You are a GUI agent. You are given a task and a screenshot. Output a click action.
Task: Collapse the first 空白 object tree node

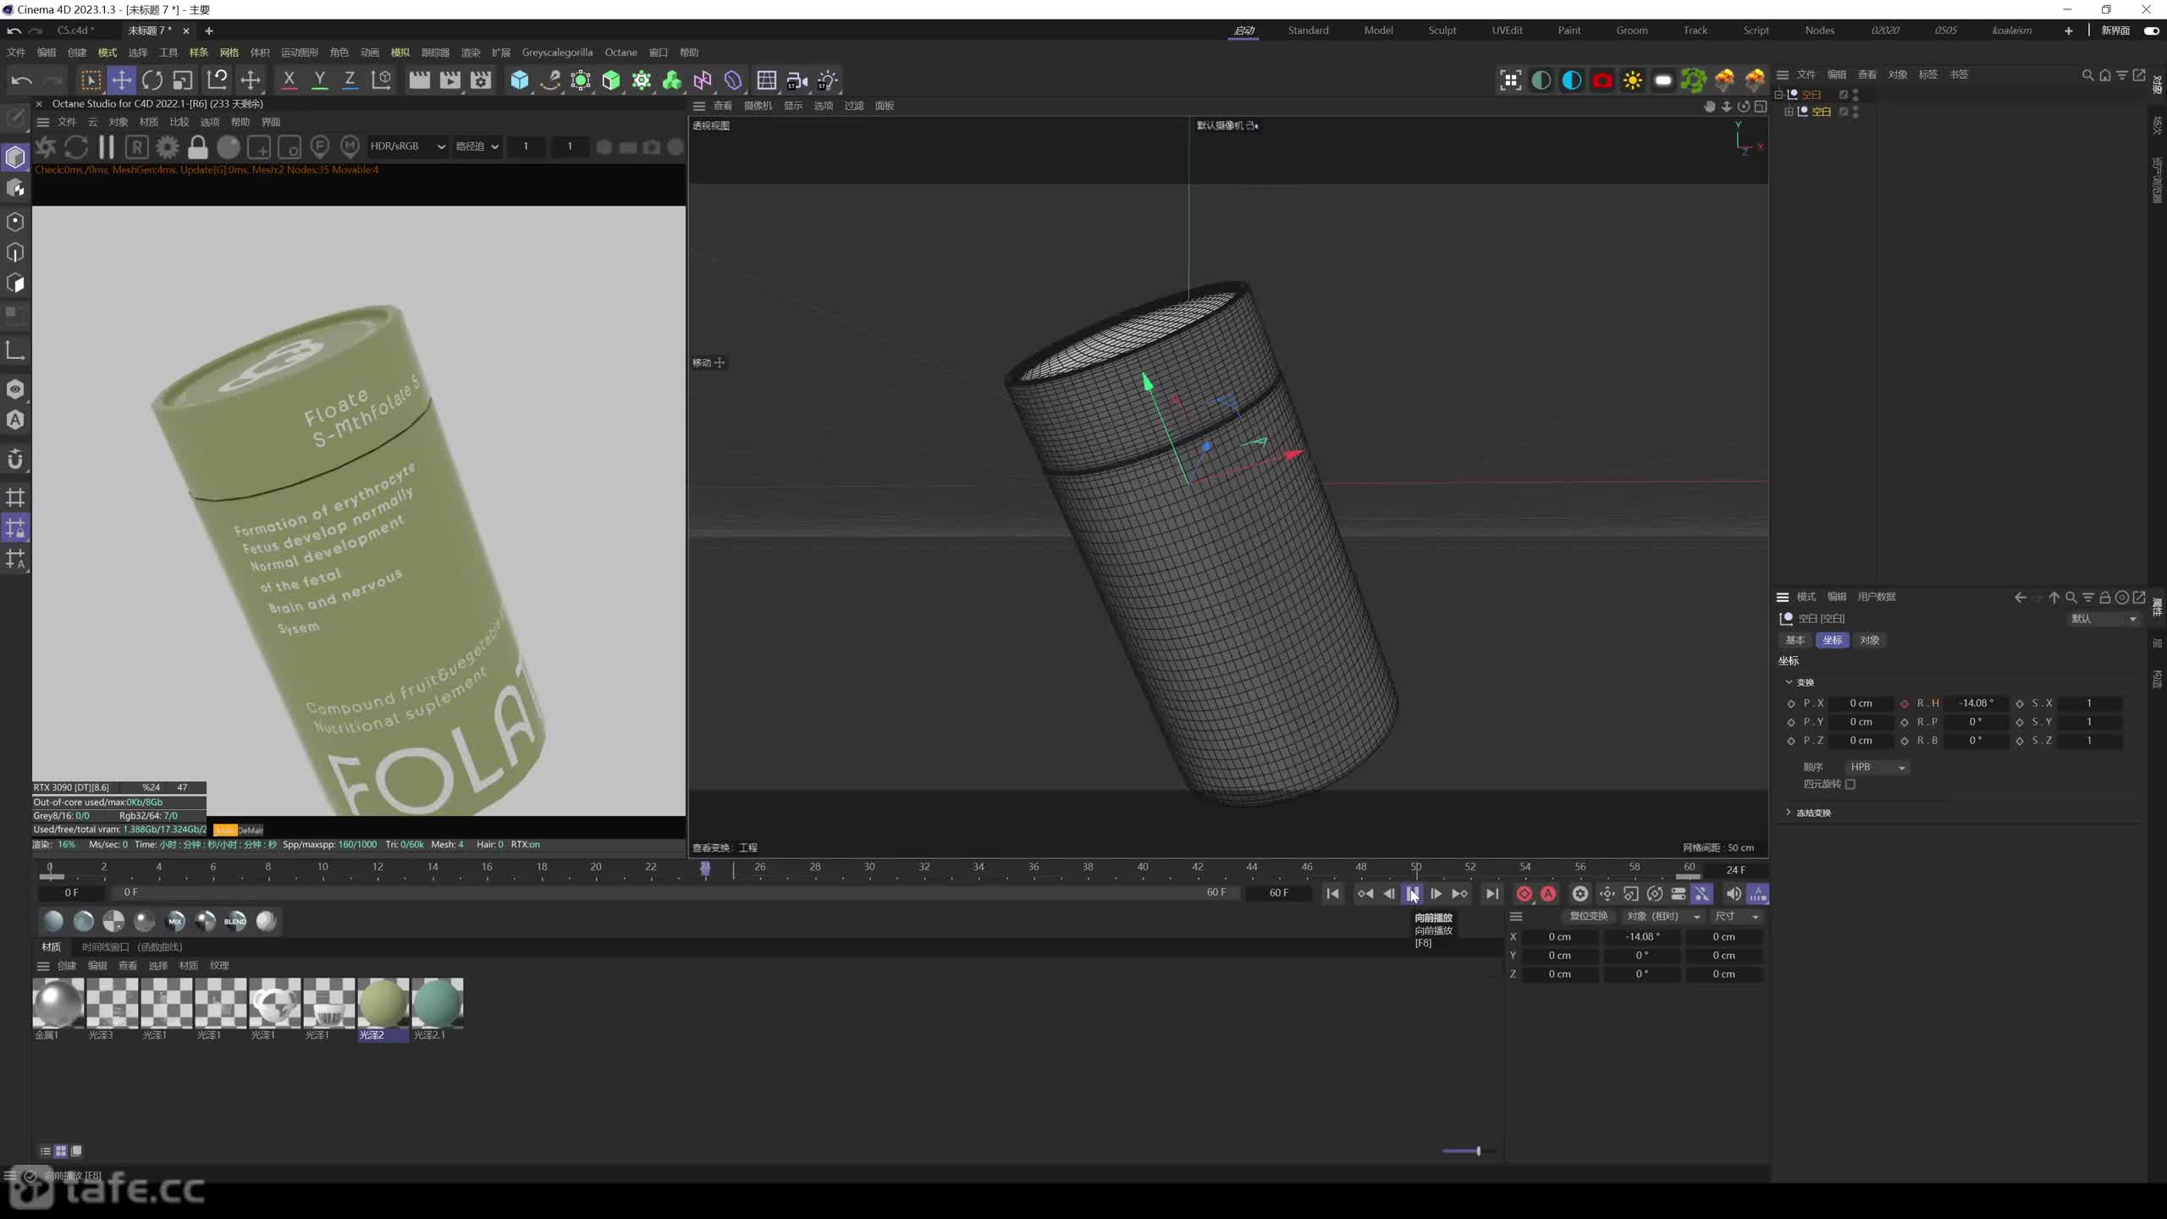(1778, 95)
